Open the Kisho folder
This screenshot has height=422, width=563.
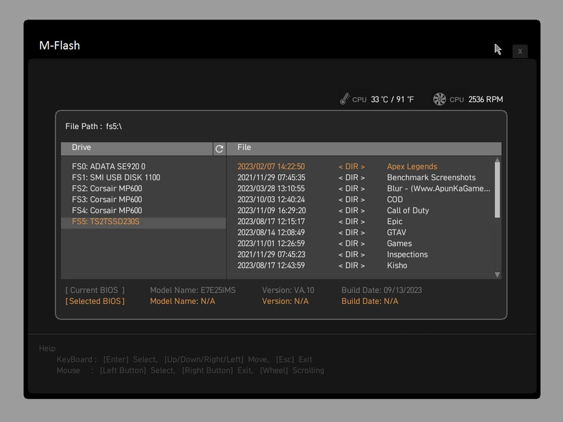click(397, 265)
